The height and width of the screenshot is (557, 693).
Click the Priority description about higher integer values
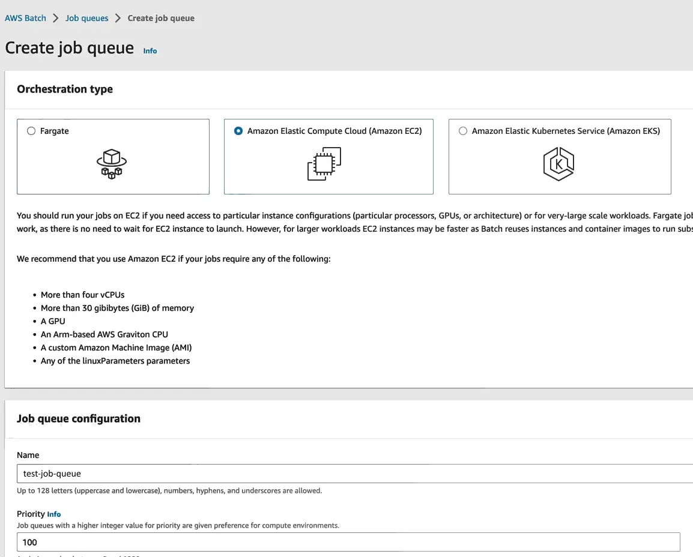tap(178, 526)
